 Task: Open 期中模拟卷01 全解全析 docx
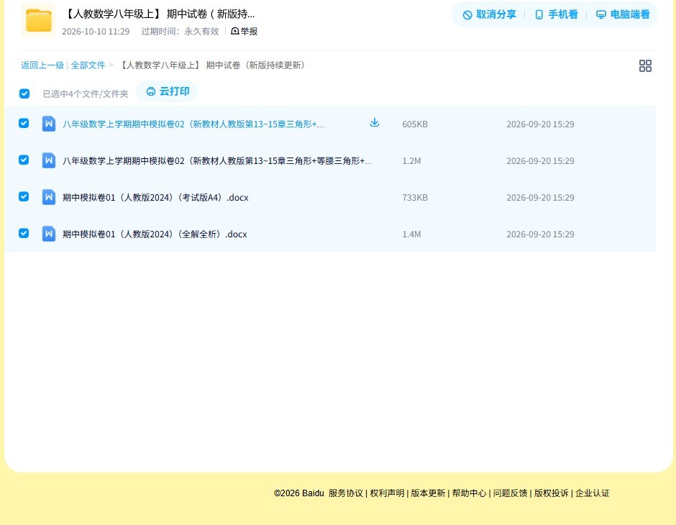[x=155, y=234]
